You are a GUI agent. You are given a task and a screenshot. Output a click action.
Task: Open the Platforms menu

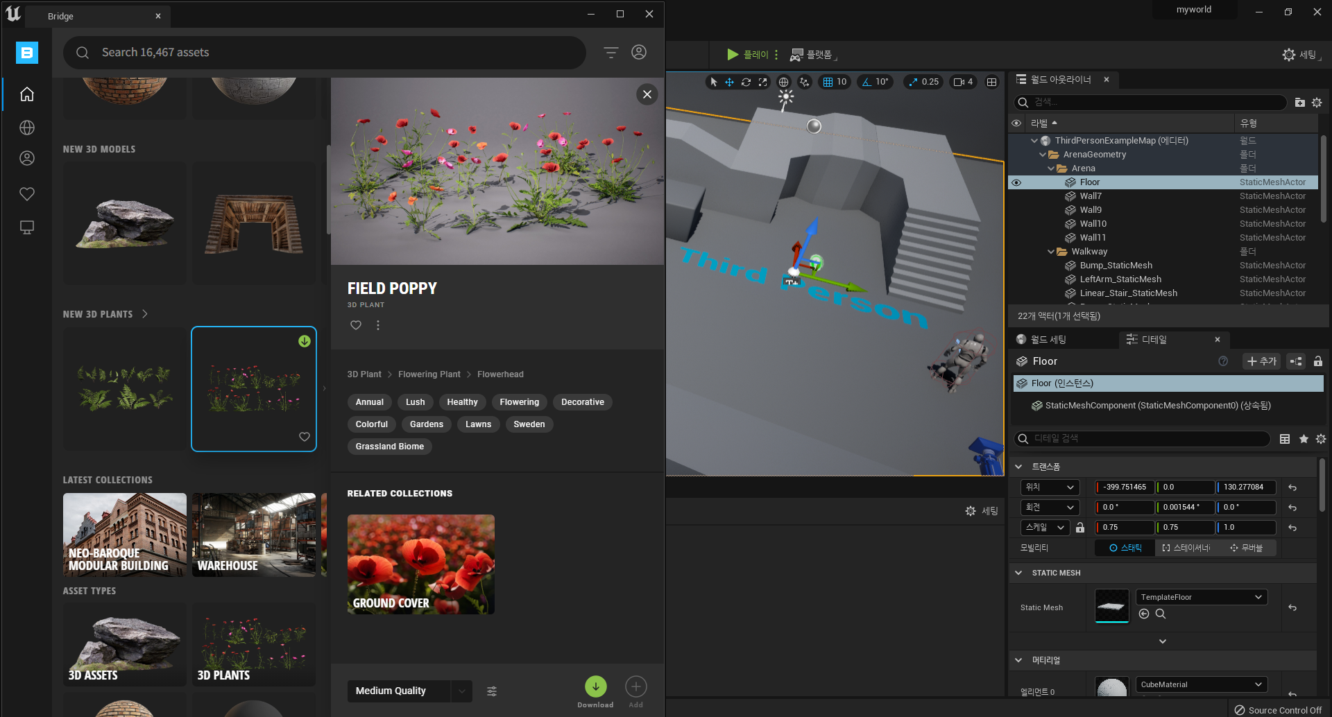coord(814,54)
